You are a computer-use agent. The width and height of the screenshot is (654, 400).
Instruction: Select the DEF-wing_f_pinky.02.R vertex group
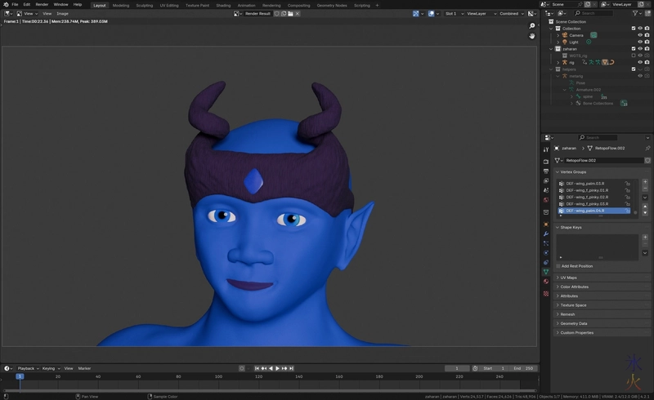pyautogui.click(x=587, y=197)
